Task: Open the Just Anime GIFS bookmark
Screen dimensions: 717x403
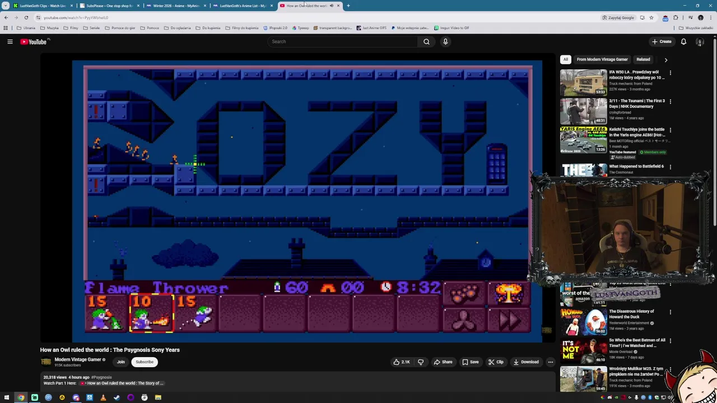Action: (371, 27)
